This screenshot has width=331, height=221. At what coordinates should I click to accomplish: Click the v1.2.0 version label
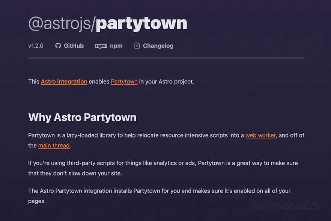pyautogui.click(x=36, y=45)
